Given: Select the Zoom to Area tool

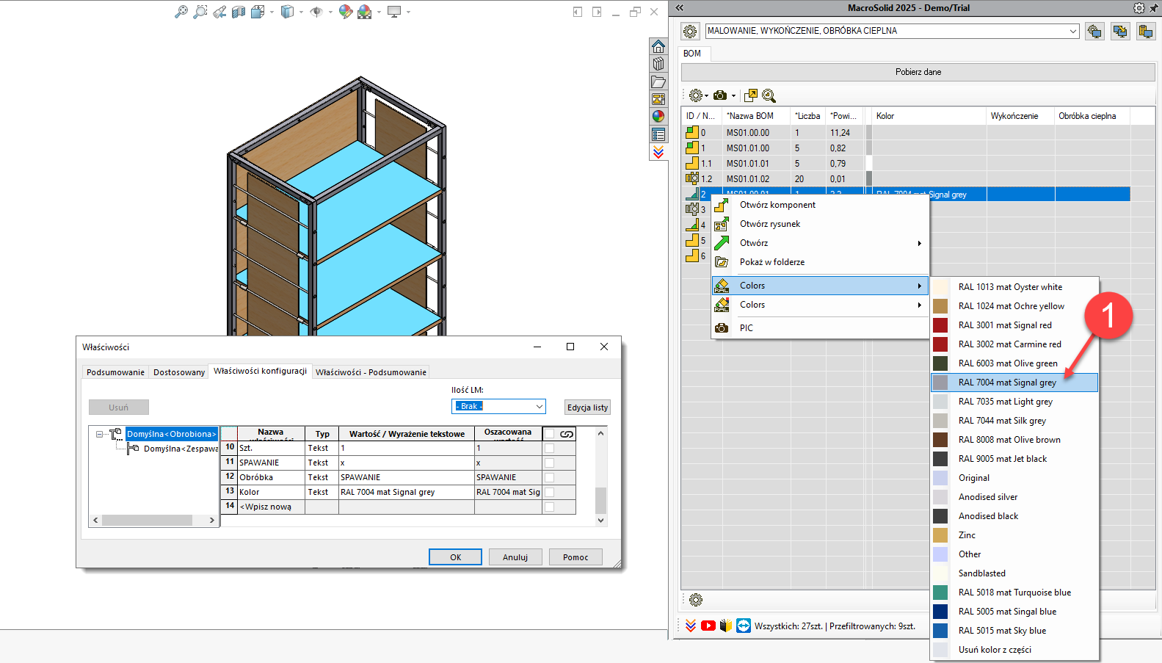Looking at the screenshot, I should [x=200, y=12].
